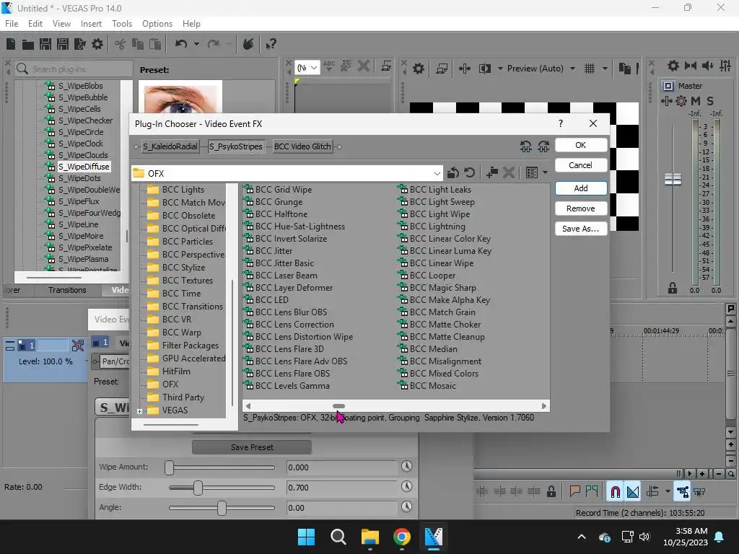Toggle the Normal Edit tool button in timeline toolbar

683,492
